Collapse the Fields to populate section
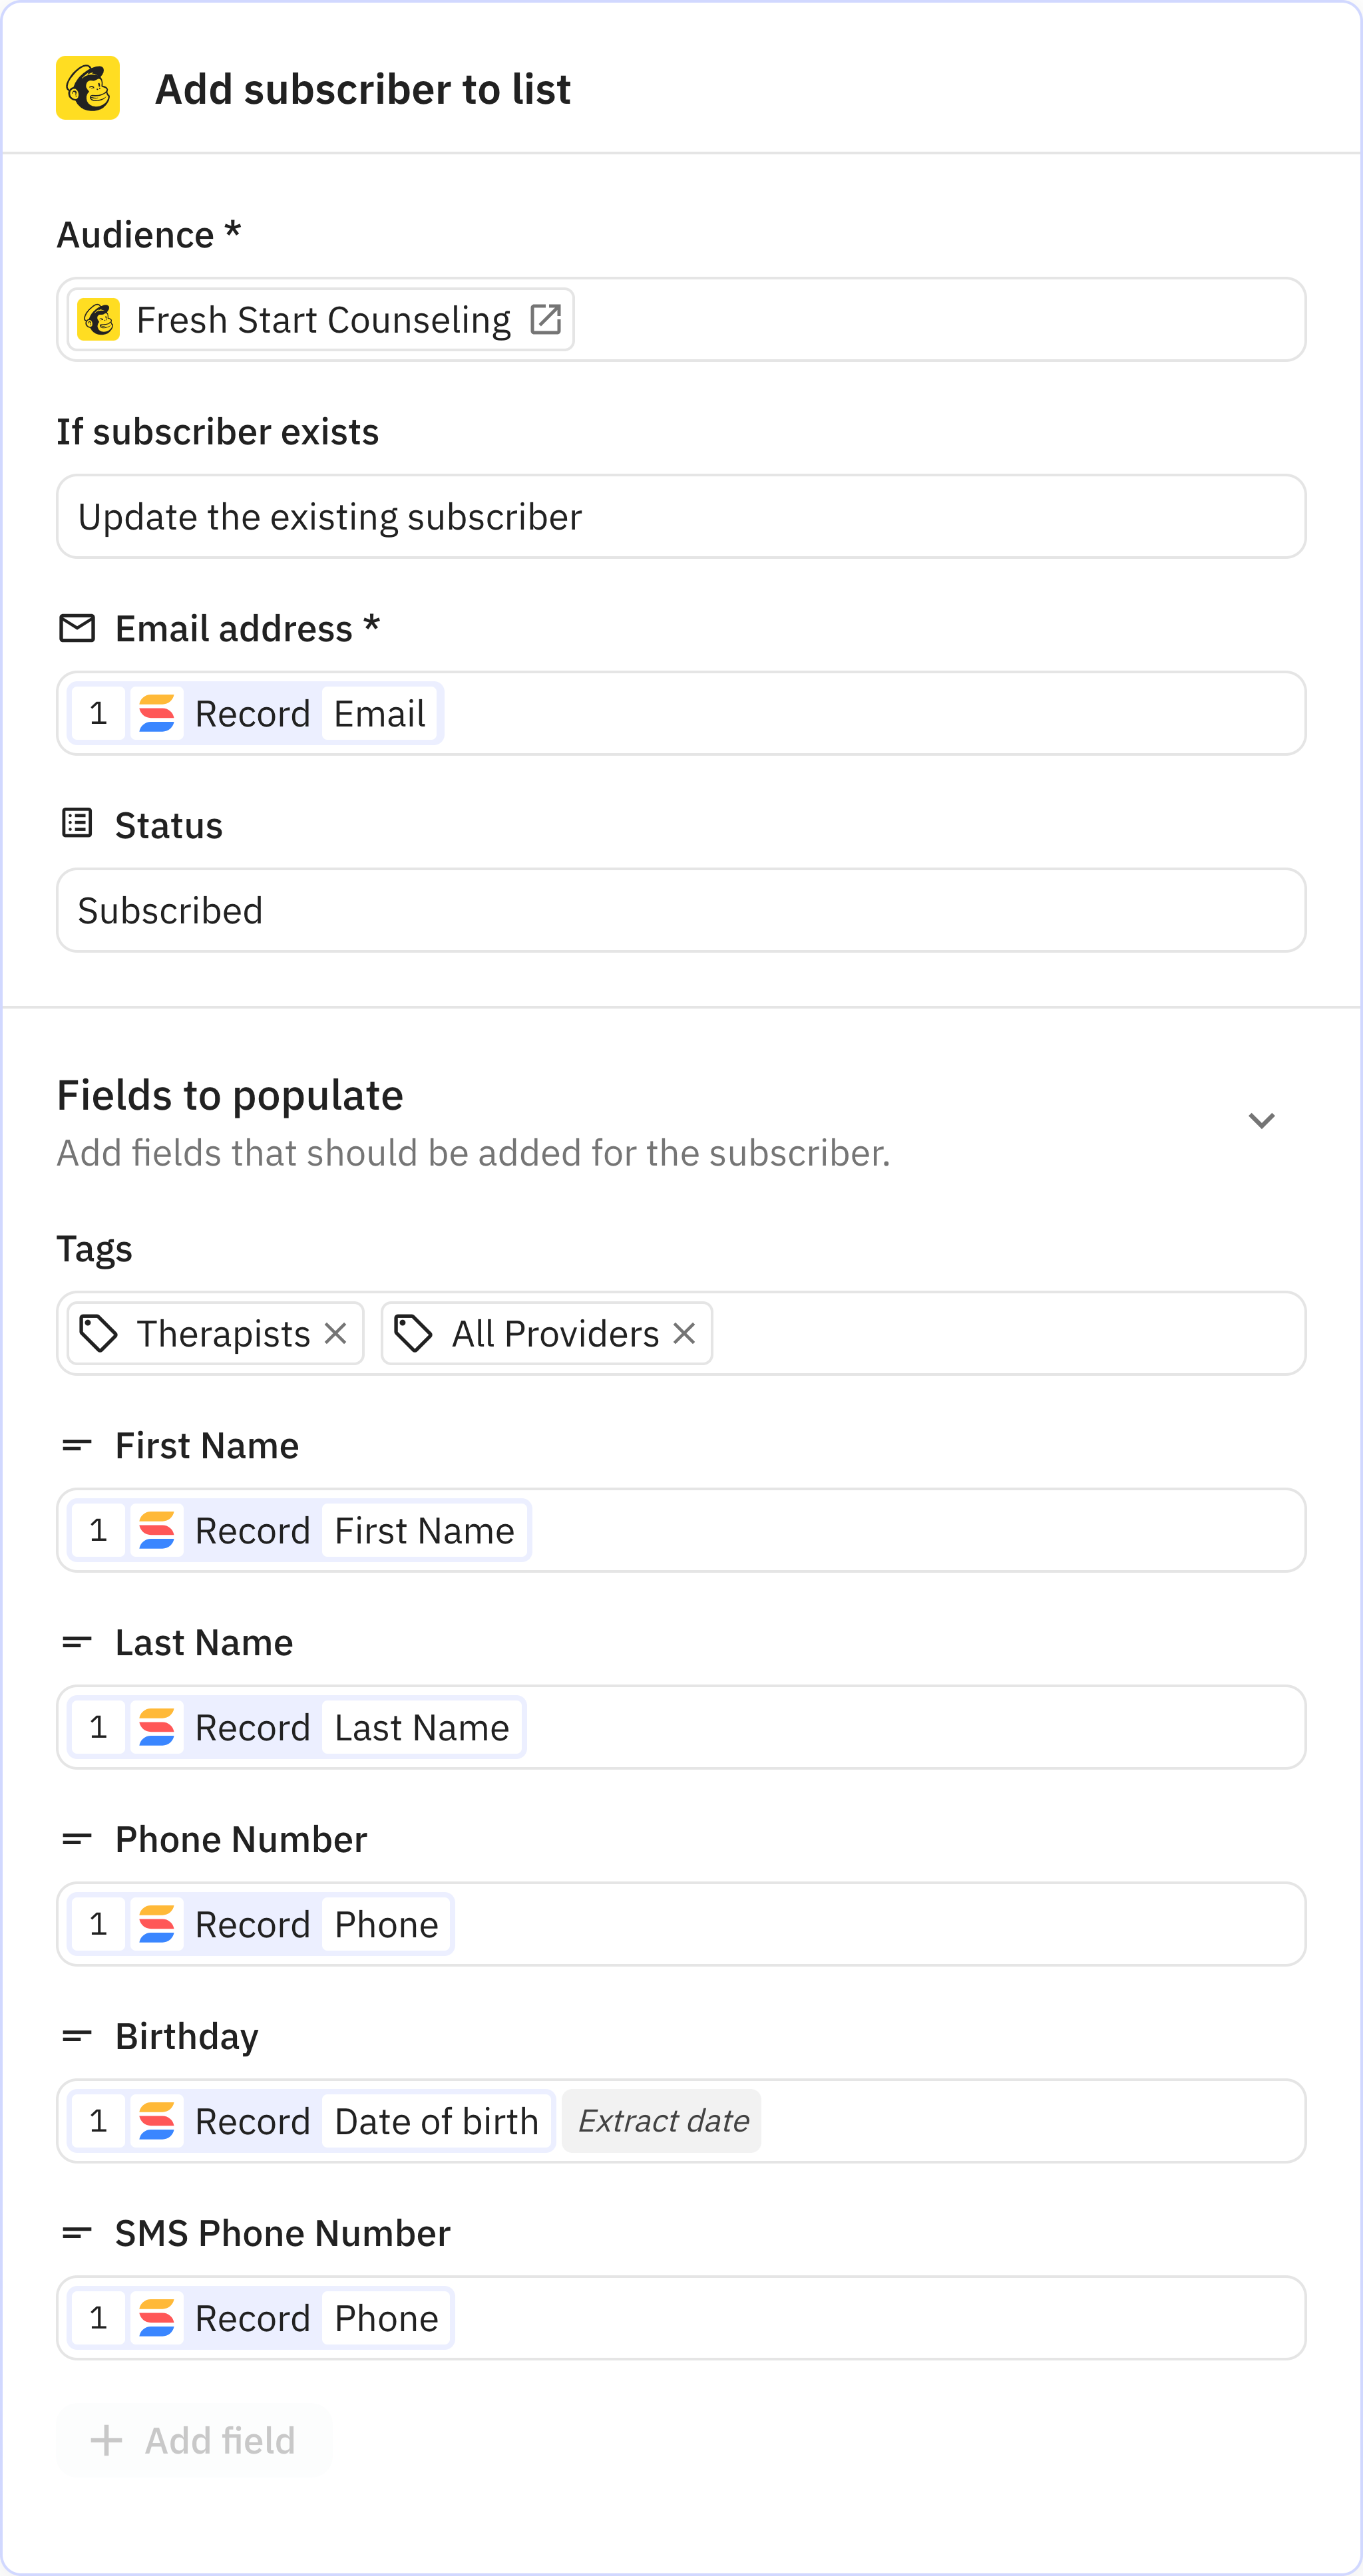 [1261, 1121]
